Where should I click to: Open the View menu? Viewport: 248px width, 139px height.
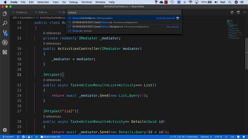click(55, 2)
